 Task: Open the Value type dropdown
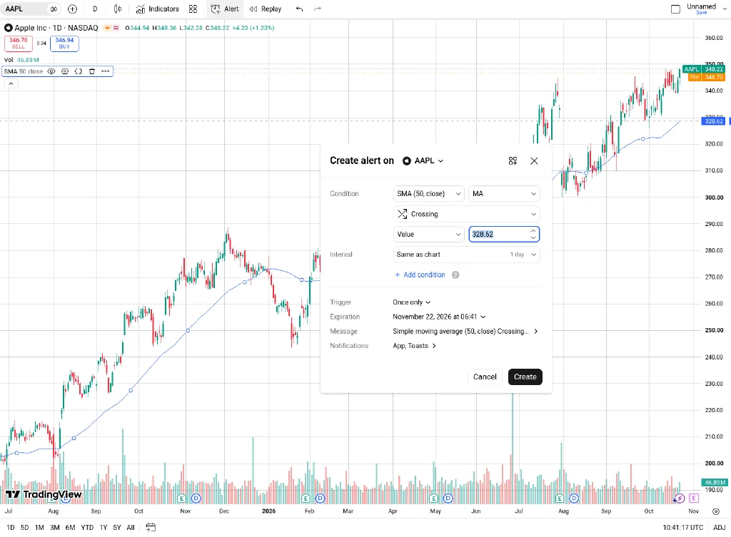[429, 234]
